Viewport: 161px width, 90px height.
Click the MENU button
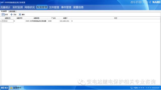(5, 88)
